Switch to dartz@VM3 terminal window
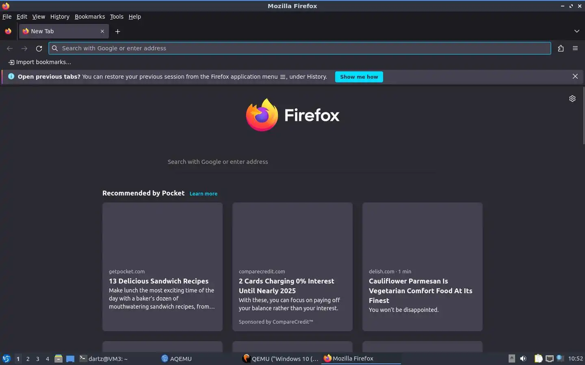Viewport: 585px width, 365px height. point(117,359)
